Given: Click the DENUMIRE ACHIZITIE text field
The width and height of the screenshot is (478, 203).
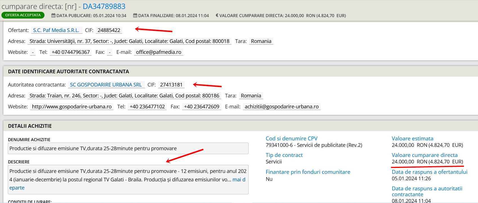Looking at the screenshot, I should (x=128, y=148).
